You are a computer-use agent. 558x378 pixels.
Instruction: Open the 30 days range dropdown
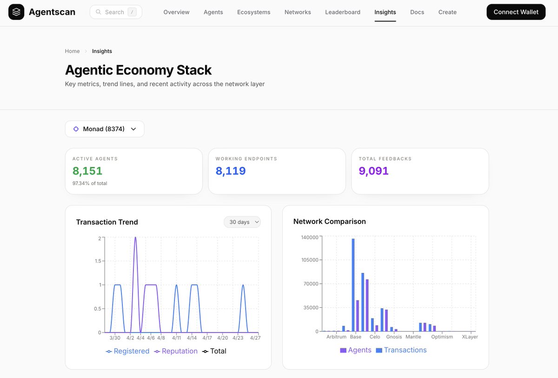pos(242,222)
